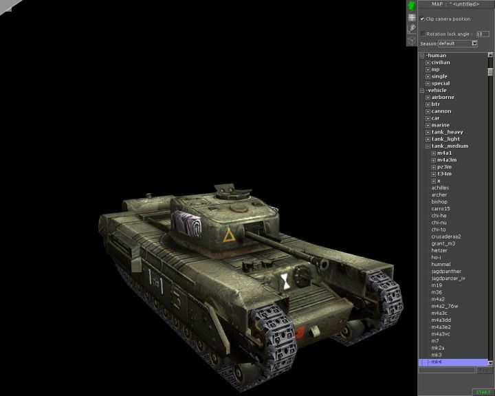The image size is (495, 396).
Task: Click the grid icon in the sidebar
Action: click(x=412, y=17)
